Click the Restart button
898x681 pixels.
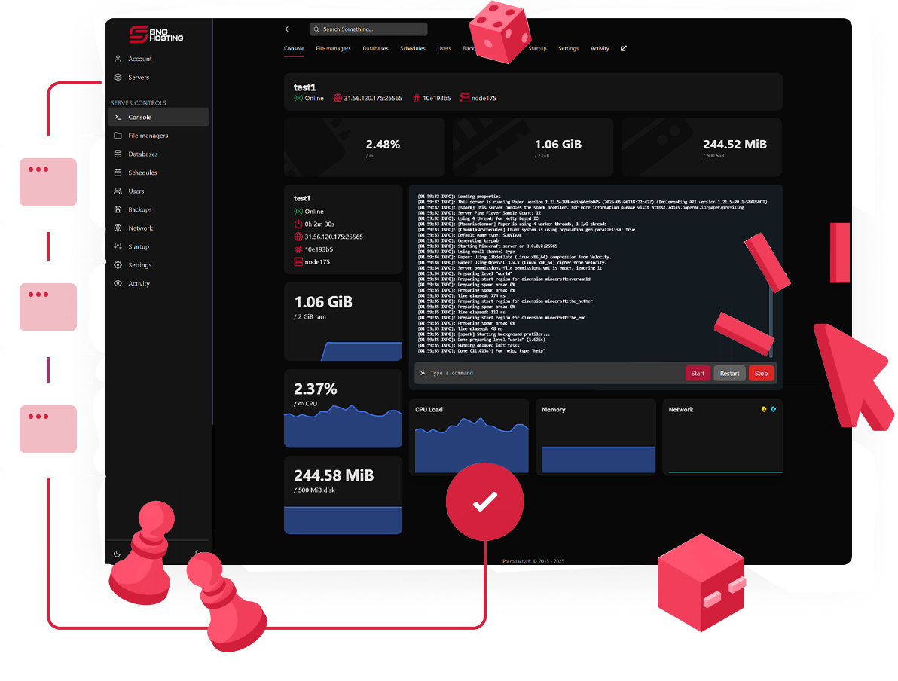tap(729, 374)
